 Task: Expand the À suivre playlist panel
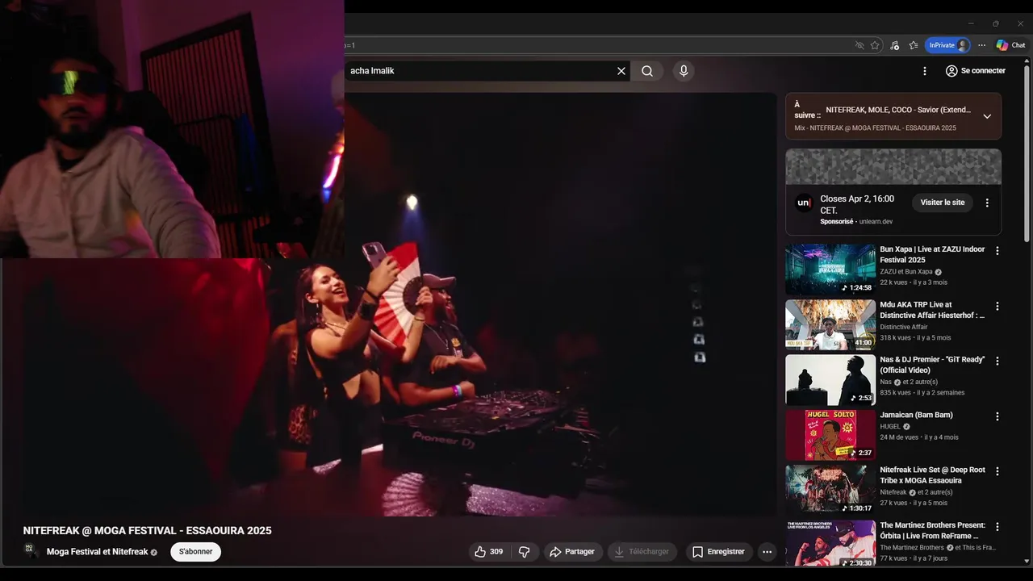pos(987,116)
